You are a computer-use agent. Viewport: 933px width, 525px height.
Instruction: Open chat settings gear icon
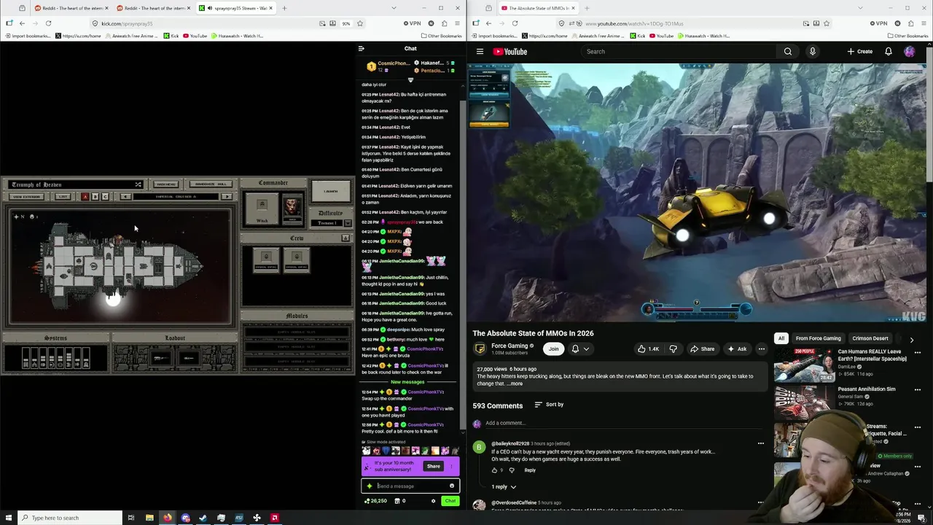[x=433, y=501]
